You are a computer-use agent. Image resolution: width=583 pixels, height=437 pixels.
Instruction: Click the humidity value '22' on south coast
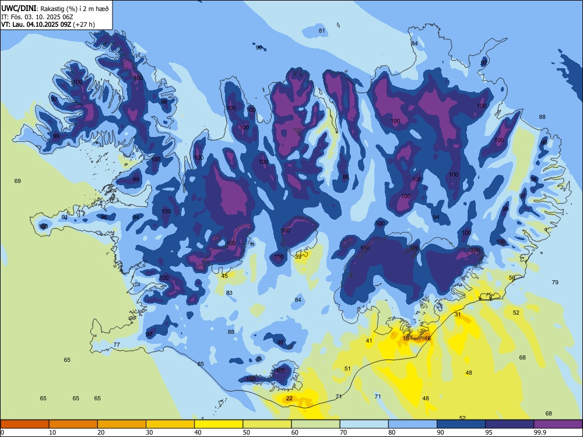tap(289, 399)
